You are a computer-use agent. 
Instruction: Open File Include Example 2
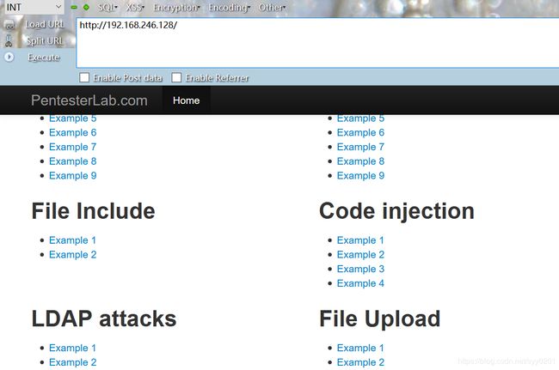73,255
